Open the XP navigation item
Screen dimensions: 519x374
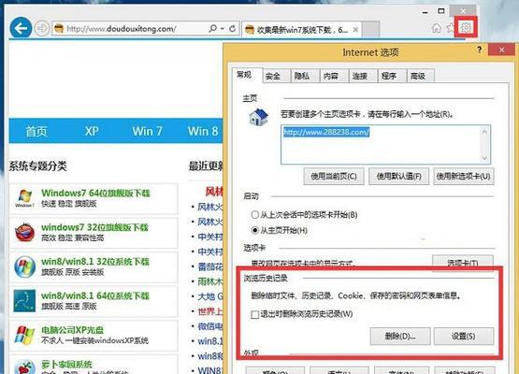coord(92,131)
